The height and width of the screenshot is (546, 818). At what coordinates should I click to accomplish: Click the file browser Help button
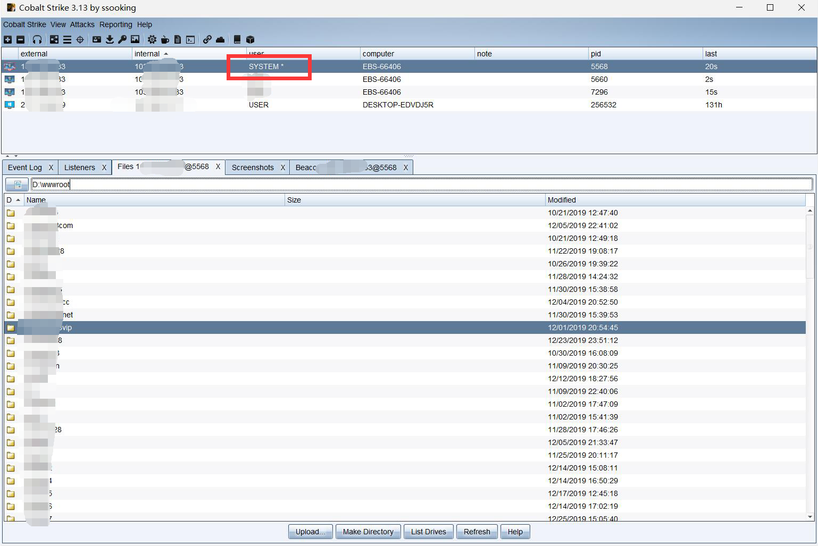coord(515,532)
